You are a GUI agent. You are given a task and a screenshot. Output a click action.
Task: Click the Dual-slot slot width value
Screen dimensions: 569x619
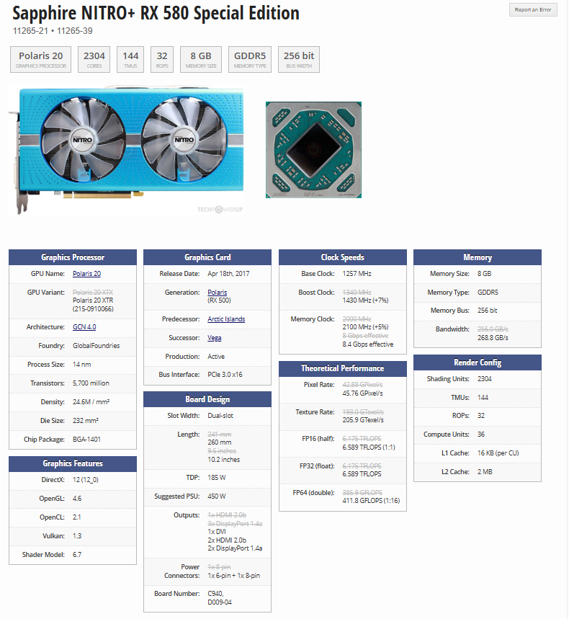click(220, 416)
